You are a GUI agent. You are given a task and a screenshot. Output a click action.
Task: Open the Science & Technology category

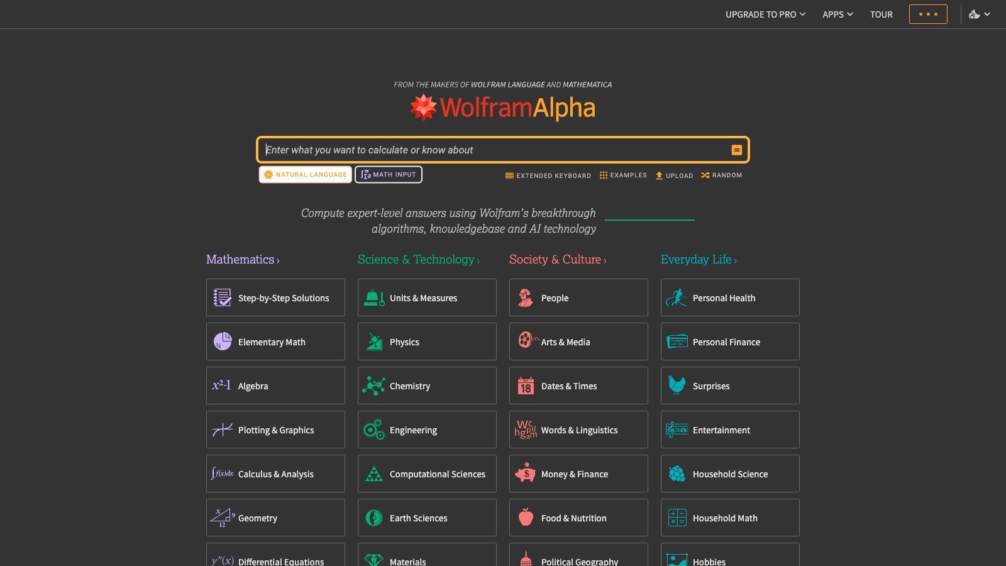418,259
